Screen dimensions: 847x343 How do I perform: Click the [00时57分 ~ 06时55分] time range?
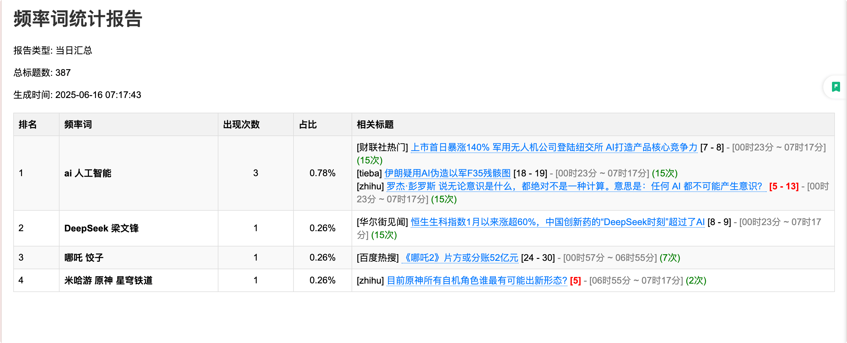[610, 258]
